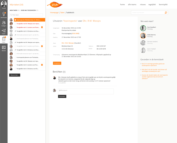Image resolution: width=177 pixels, height=143 pixels.
Task: Open Huuropzegging number 428.3689 link
Action: point(76,34)
